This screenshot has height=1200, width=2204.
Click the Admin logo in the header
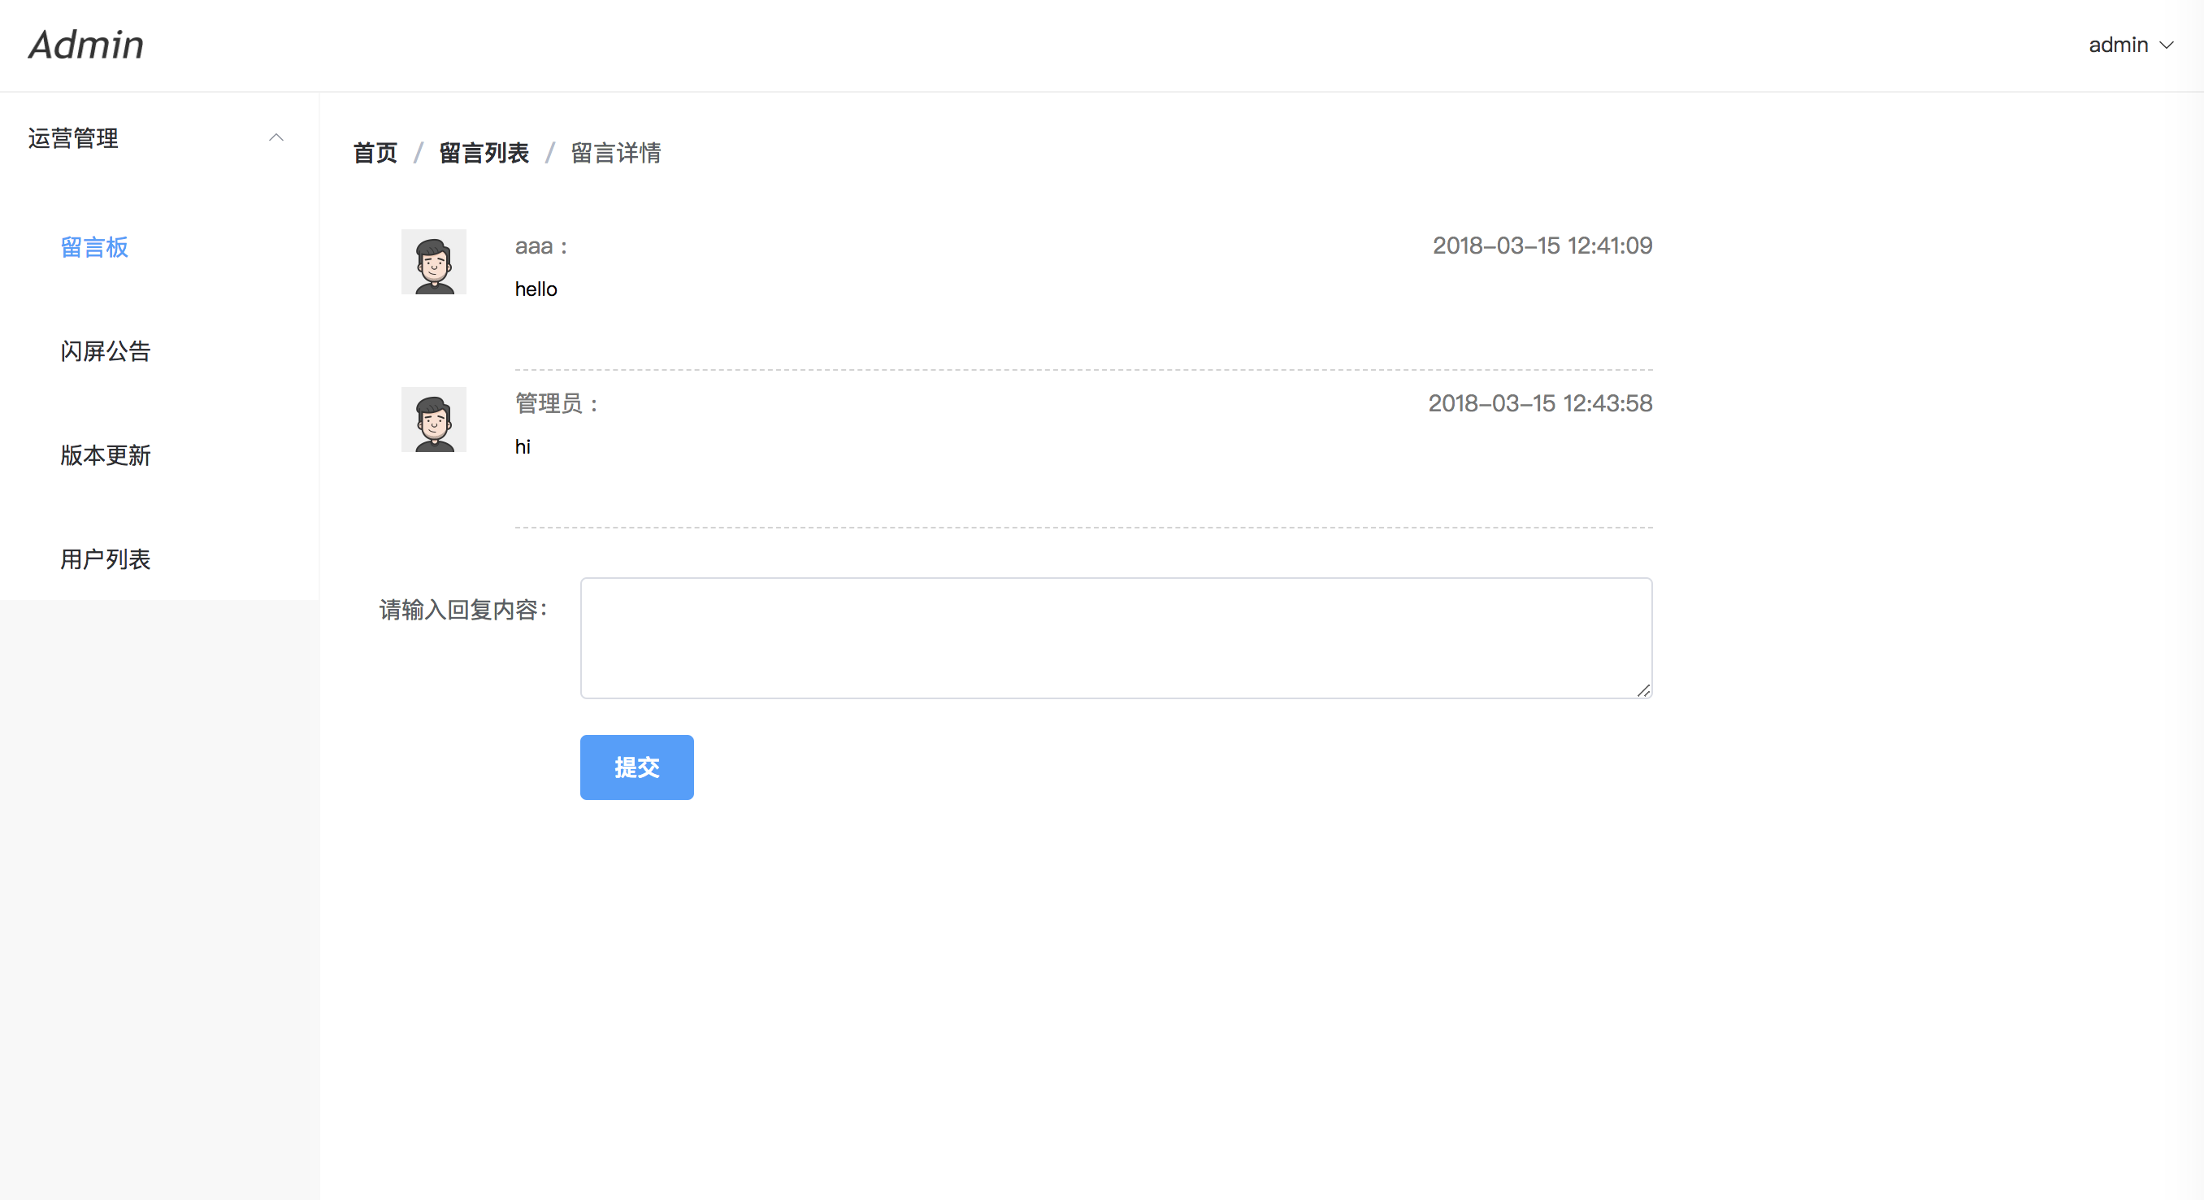click(x=86, y=46)
